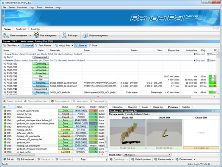Click Stop pool link for Local

tap(199, 54)
